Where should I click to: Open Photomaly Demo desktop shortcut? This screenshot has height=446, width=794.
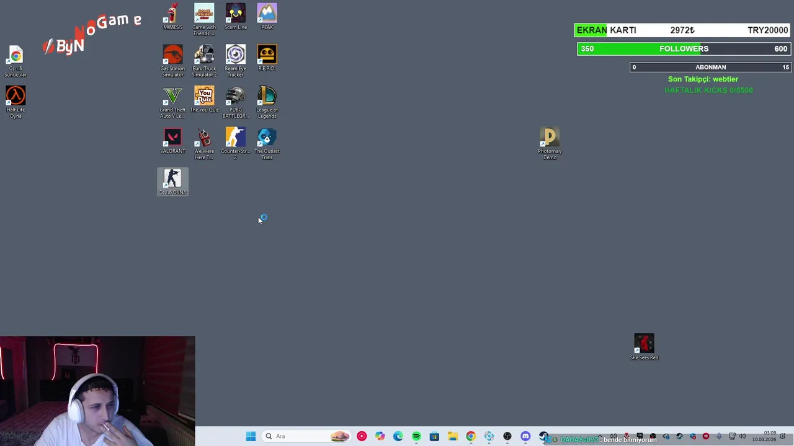pyautogui.click(x=550, y=144)
